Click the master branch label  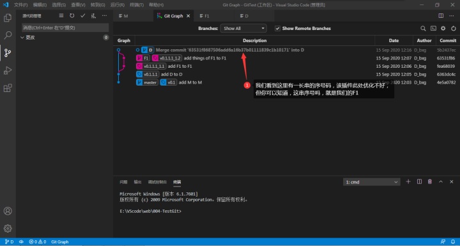click(x=147, y=82)
